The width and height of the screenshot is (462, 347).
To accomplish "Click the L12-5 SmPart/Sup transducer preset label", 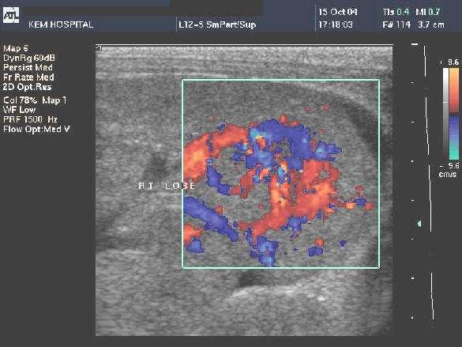I will point(217,25).
